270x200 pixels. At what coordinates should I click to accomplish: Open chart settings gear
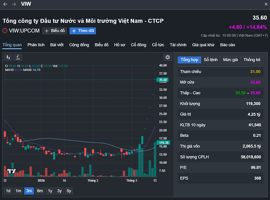coord(168,57)
